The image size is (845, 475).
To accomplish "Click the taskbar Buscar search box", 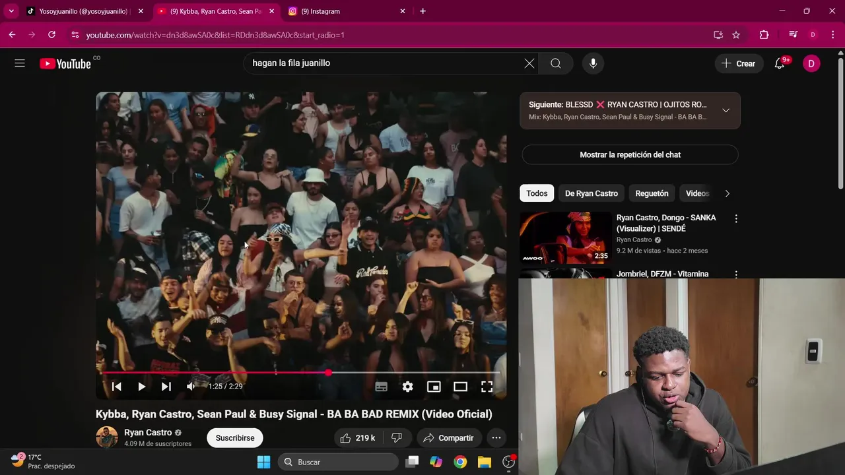I will point(338,462).
